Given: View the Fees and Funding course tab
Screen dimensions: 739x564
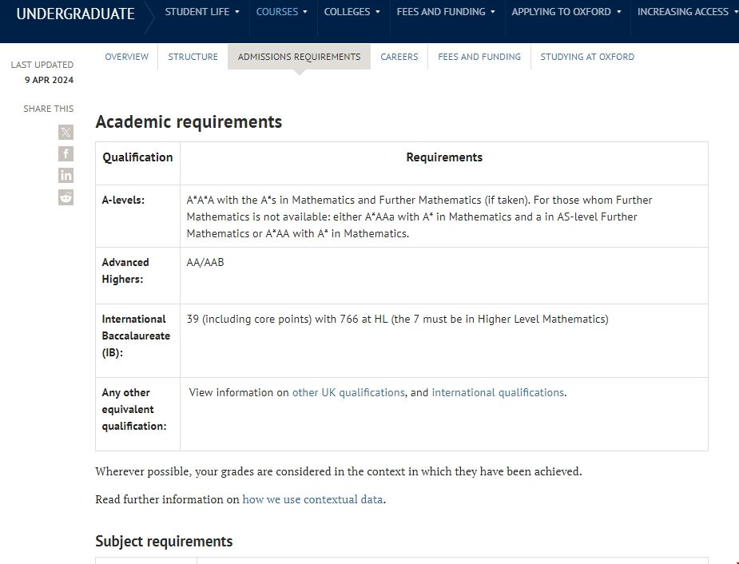Looking at the screenshot, I should point(479,57).
